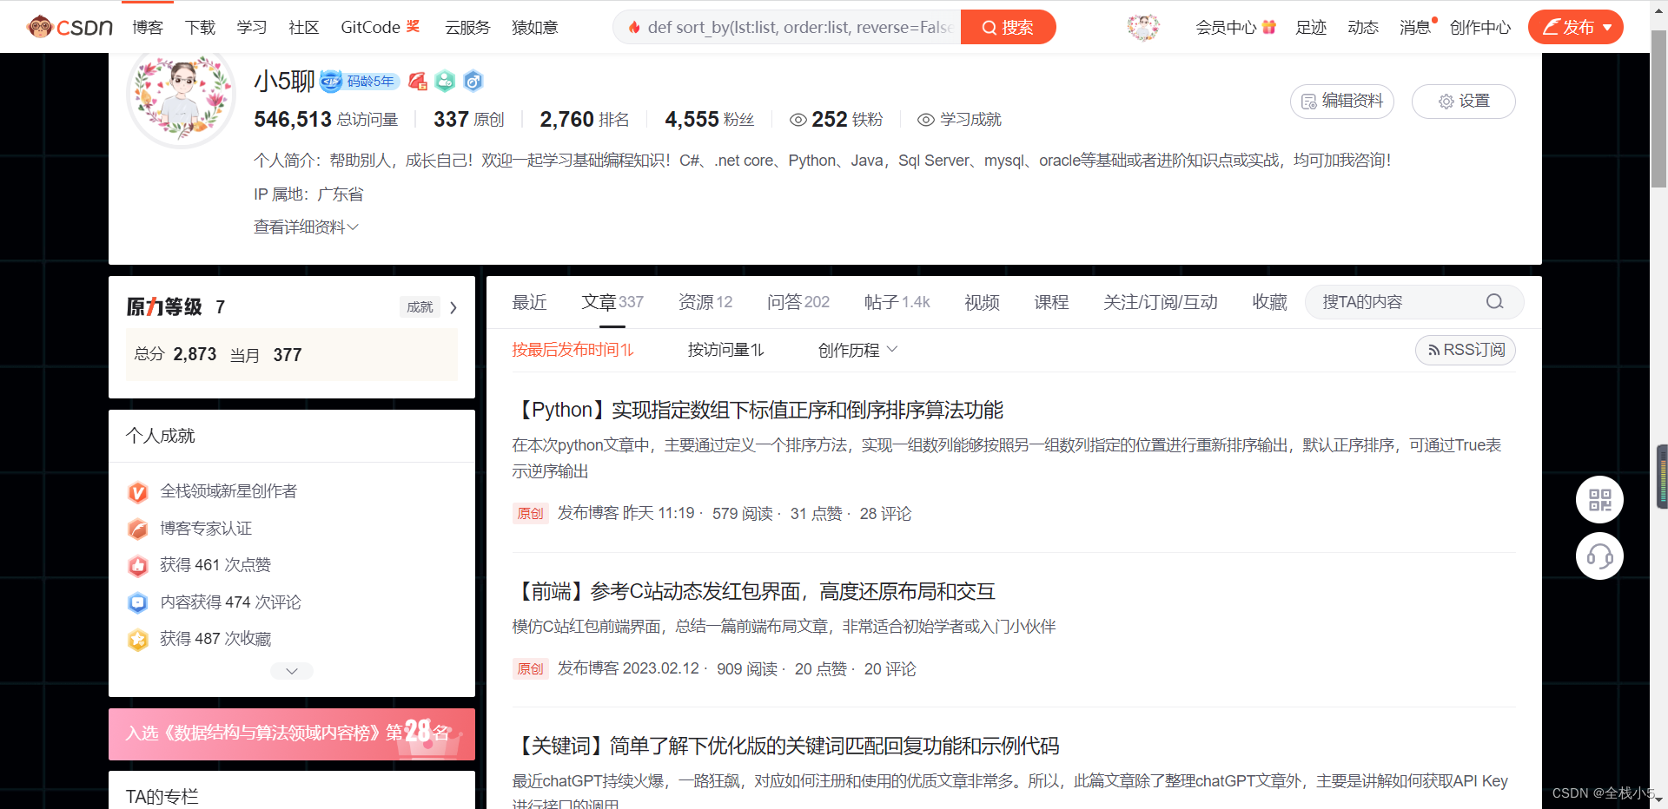Open 动态 link
This screenshot has width=1668, height=809.
[x=1363, y=27]
